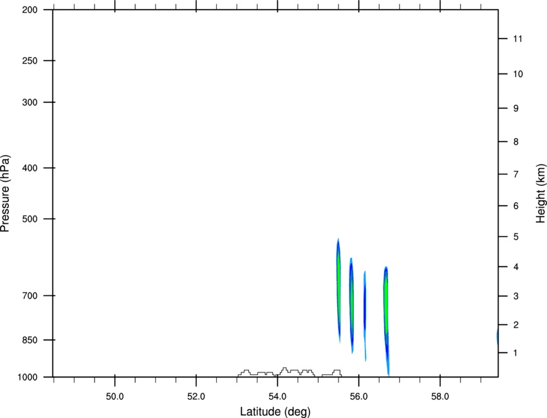The height and width of the screenshot is (418, 547).
Task: Click the 500 pressure tick label
Action: pos(30,219)
